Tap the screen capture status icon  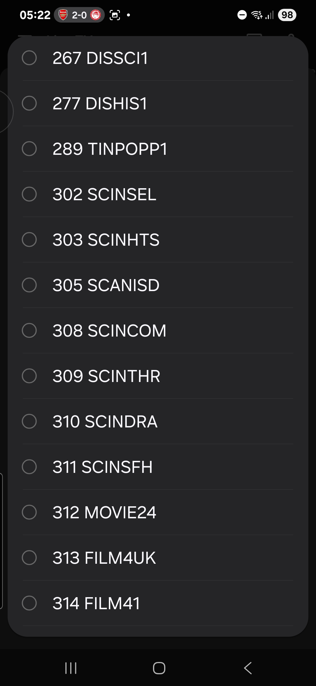(x=115, y=15)
